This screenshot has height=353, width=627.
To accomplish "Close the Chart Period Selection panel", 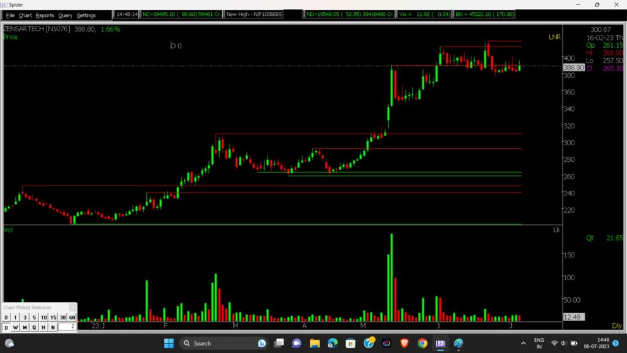I will 72,307.
